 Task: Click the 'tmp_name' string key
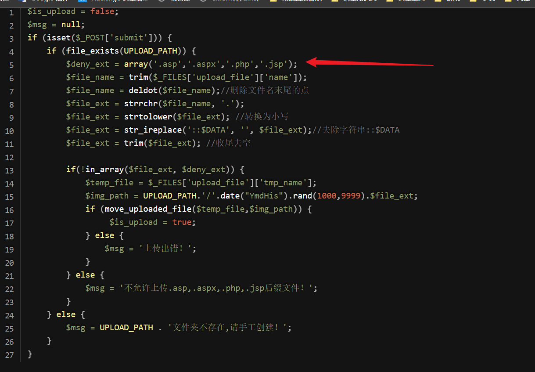pos(285,183)
